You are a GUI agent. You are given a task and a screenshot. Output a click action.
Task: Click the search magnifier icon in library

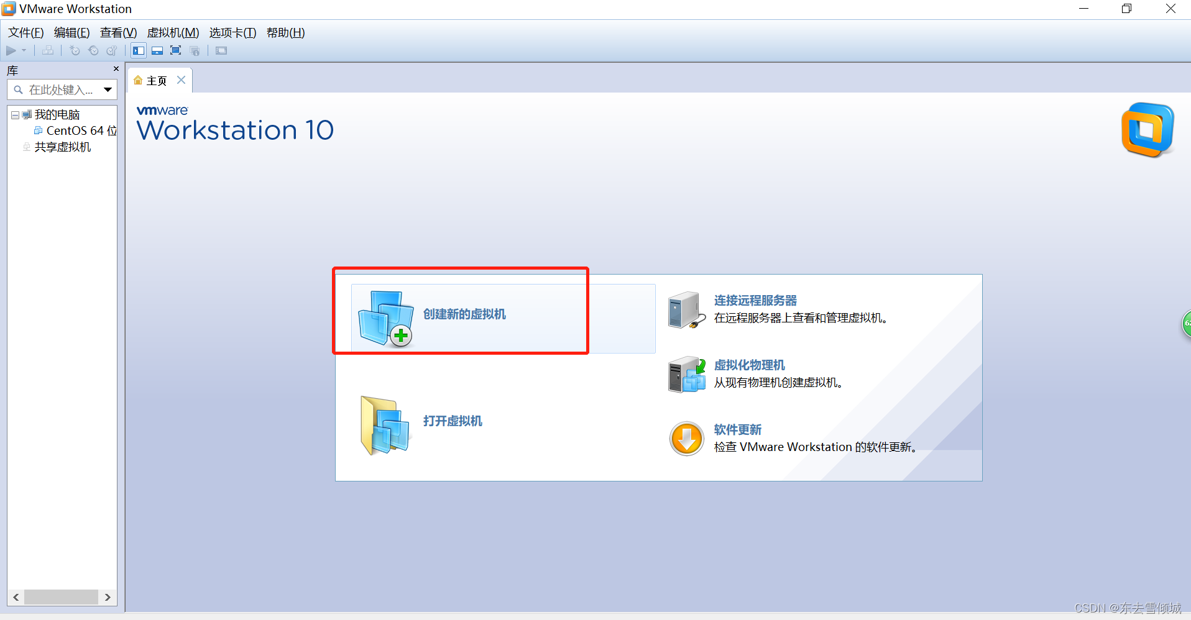point(18,90)
